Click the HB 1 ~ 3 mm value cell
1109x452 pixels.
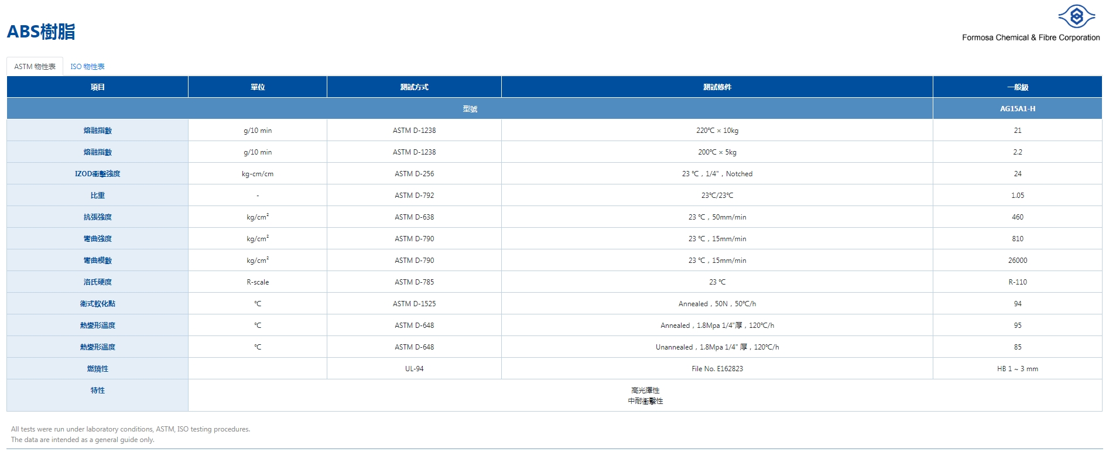pyautogui.click(x=1018, y=369)
